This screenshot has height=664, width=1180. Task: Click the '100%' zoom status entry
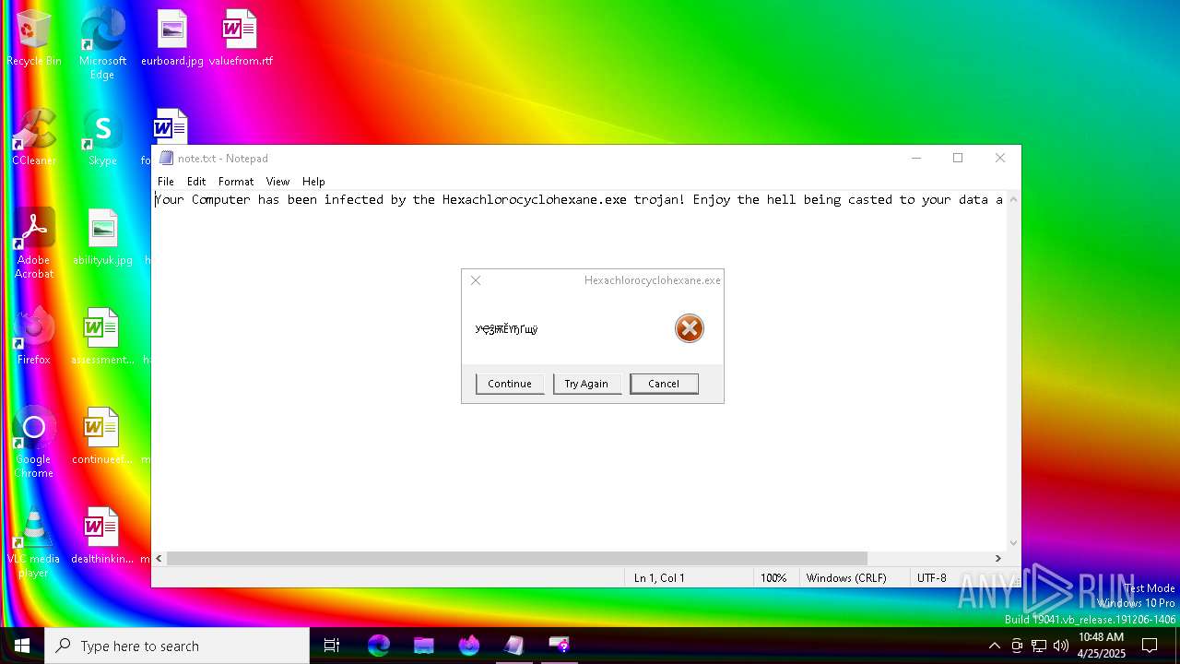click(773, 578)
